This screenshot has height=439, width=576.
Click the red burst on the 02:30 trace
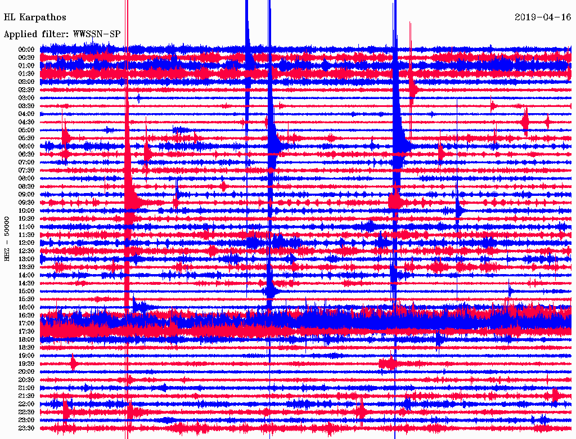pos(413,89)
